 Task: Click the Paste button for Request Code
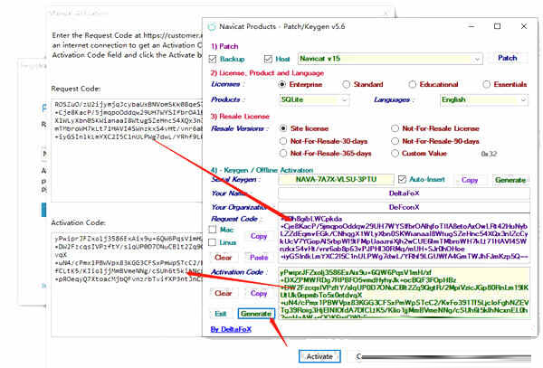pos(259,258)
